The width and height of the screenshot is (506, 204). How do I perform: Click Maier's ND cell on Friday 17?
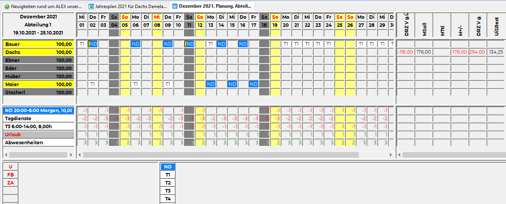[x=254, y=84]
